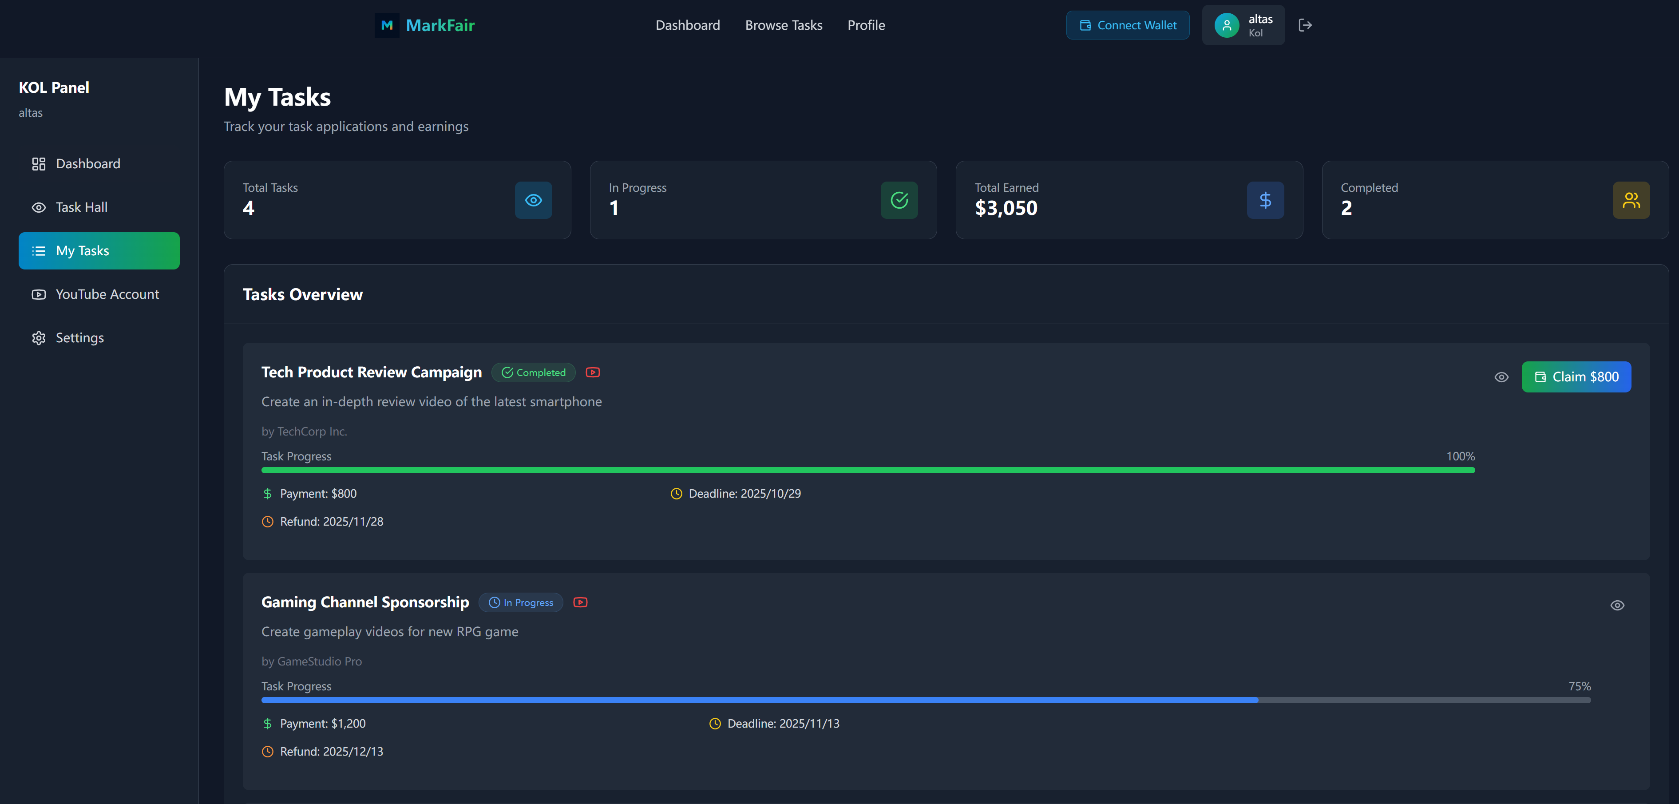
Task: View details of Gaming Channel Sponsorship task
Action: (x=1617, y=605)
